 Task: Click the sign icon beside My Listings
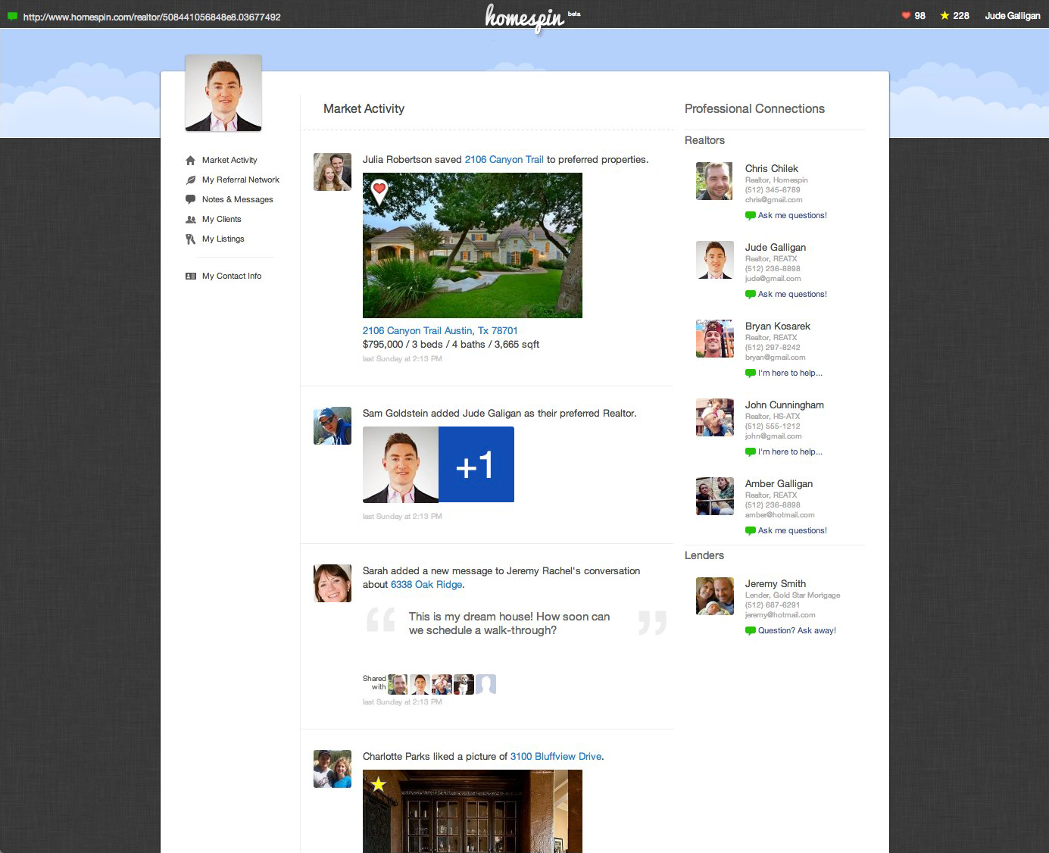click(x=191, y=239)
